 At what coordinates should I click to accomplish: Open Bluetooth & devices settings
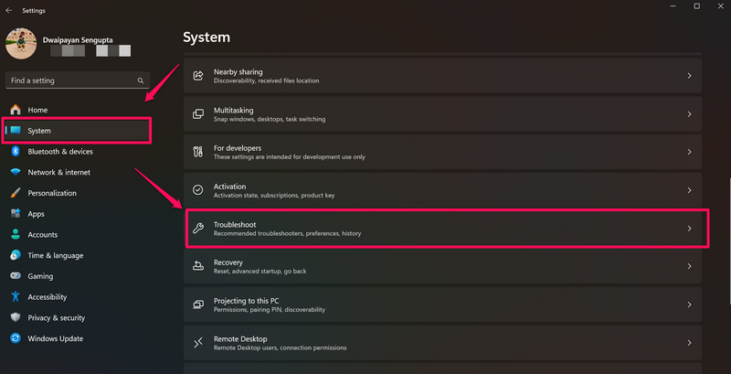pyautogui.click(x=59, y=152)
